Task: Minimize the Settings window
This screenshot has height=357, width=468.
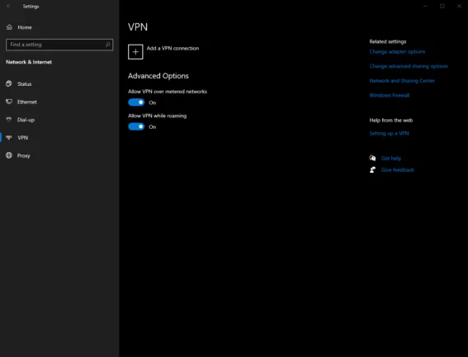Action: click(425, 6)
